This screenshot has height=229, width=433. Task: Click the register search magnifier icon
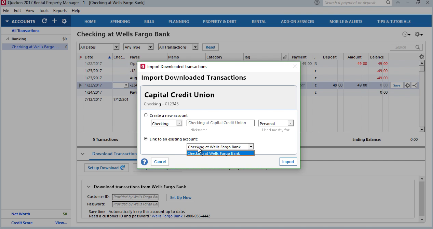[418, 47]
